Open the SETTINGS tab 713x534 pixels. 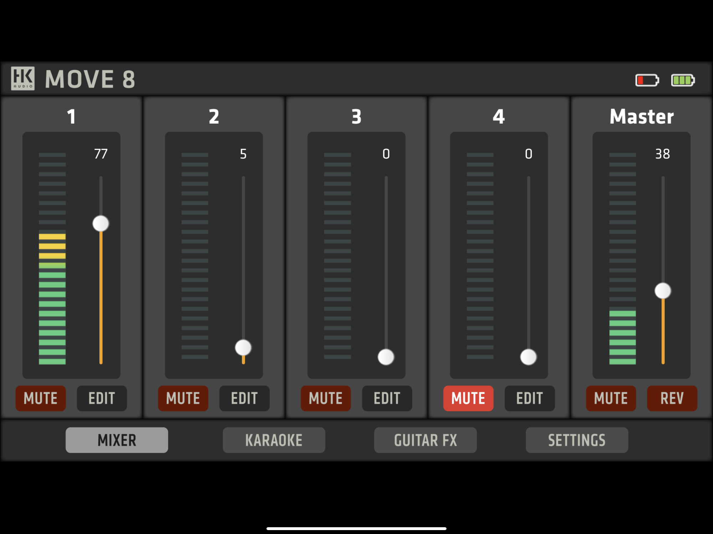point(577,440)
